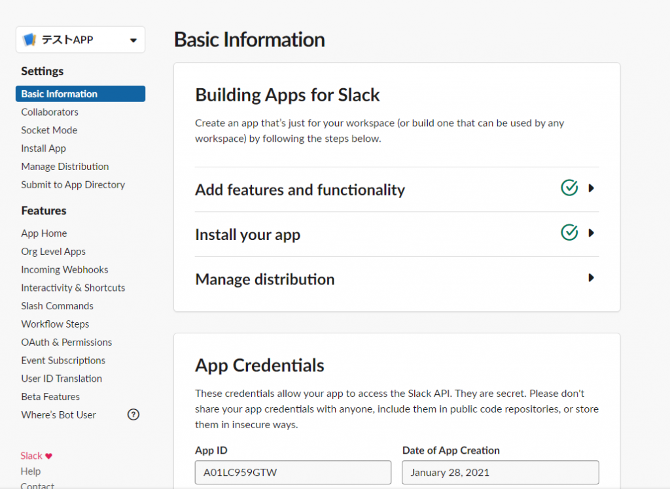Image resolution: width=670 pixels, height=489 pixels.
Task: Click the Manage distribution heading
Action: tap(265, 279)
